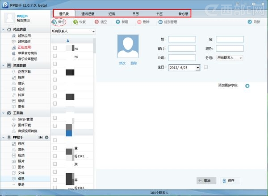Click the 备份 backup icon in toolbar
Viewport: 268px width, 196px height.
click(54, 22)
